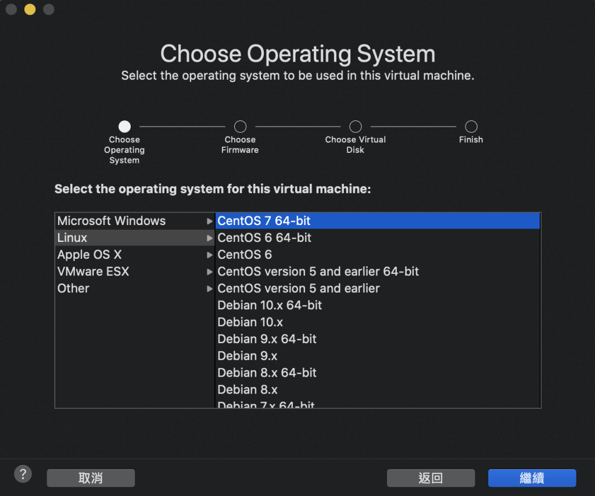The image size is (595, 496).
Task: Click the Choose Operating System step circle
Action: (124, 126)
